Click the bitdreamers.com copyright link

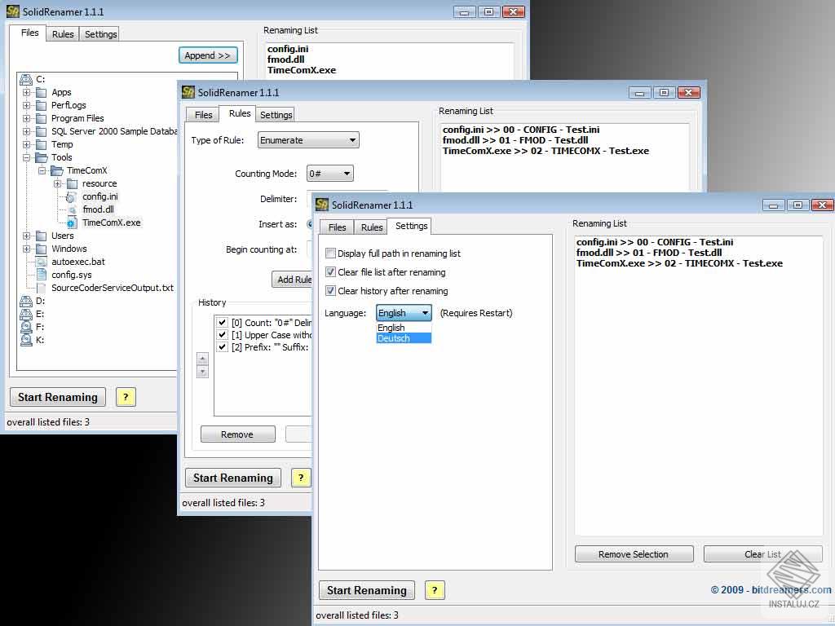(x=771, y=590)
